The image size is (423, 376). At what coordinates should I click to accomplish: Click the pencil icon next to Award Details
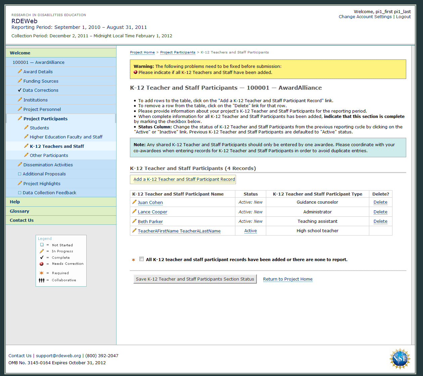[x=20, y=71]
